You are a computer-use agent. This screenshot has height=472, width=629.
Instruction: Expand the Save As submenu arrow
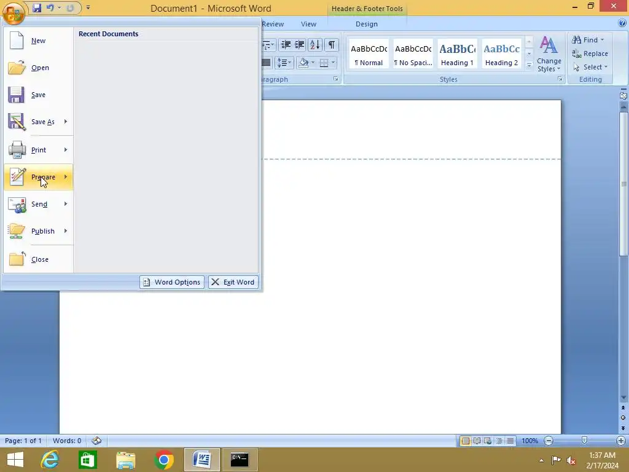click(66, 122)
